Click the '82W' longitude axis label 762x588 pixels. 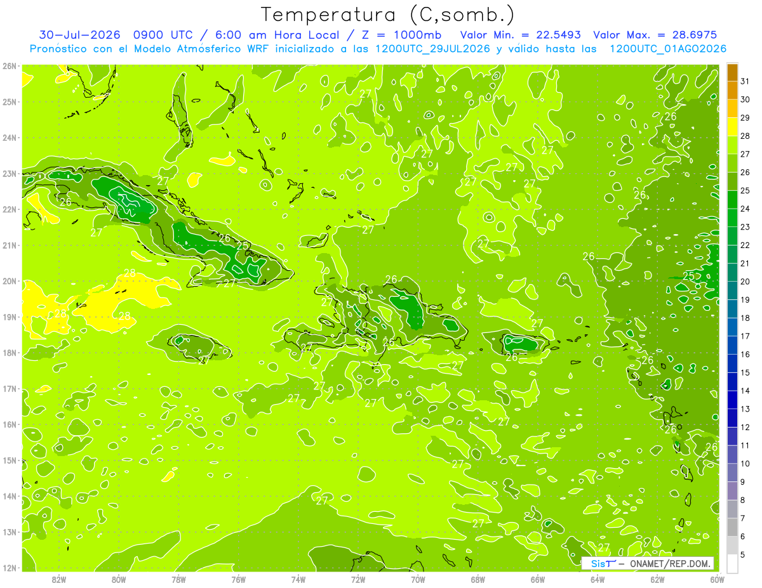point(59,579)
